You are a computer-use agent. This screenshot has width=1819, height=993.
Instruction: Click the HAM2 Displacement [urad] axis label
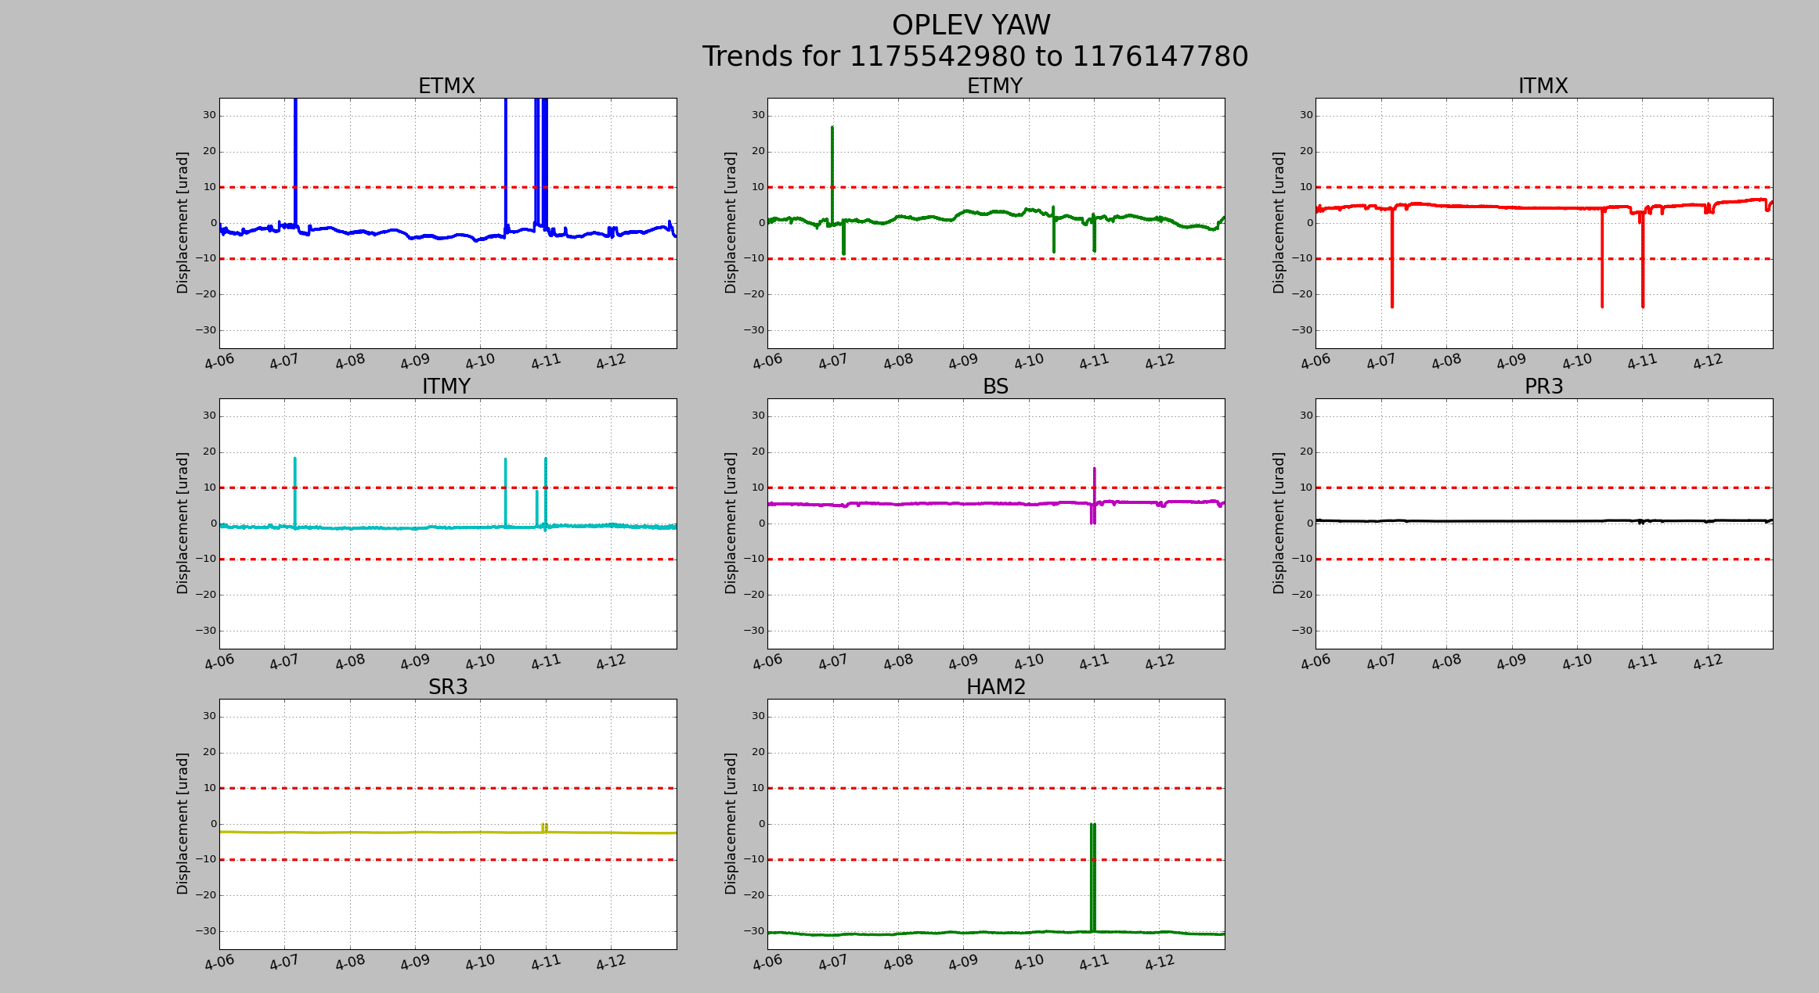point(731,823)
